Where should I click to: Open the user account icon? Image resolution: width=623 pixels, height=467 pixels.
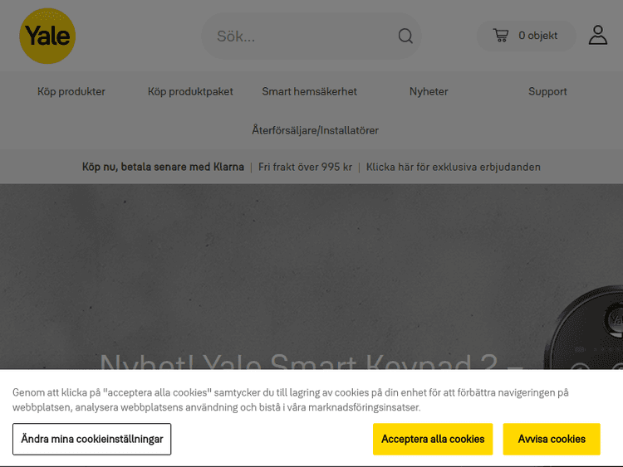coord(597,35)
